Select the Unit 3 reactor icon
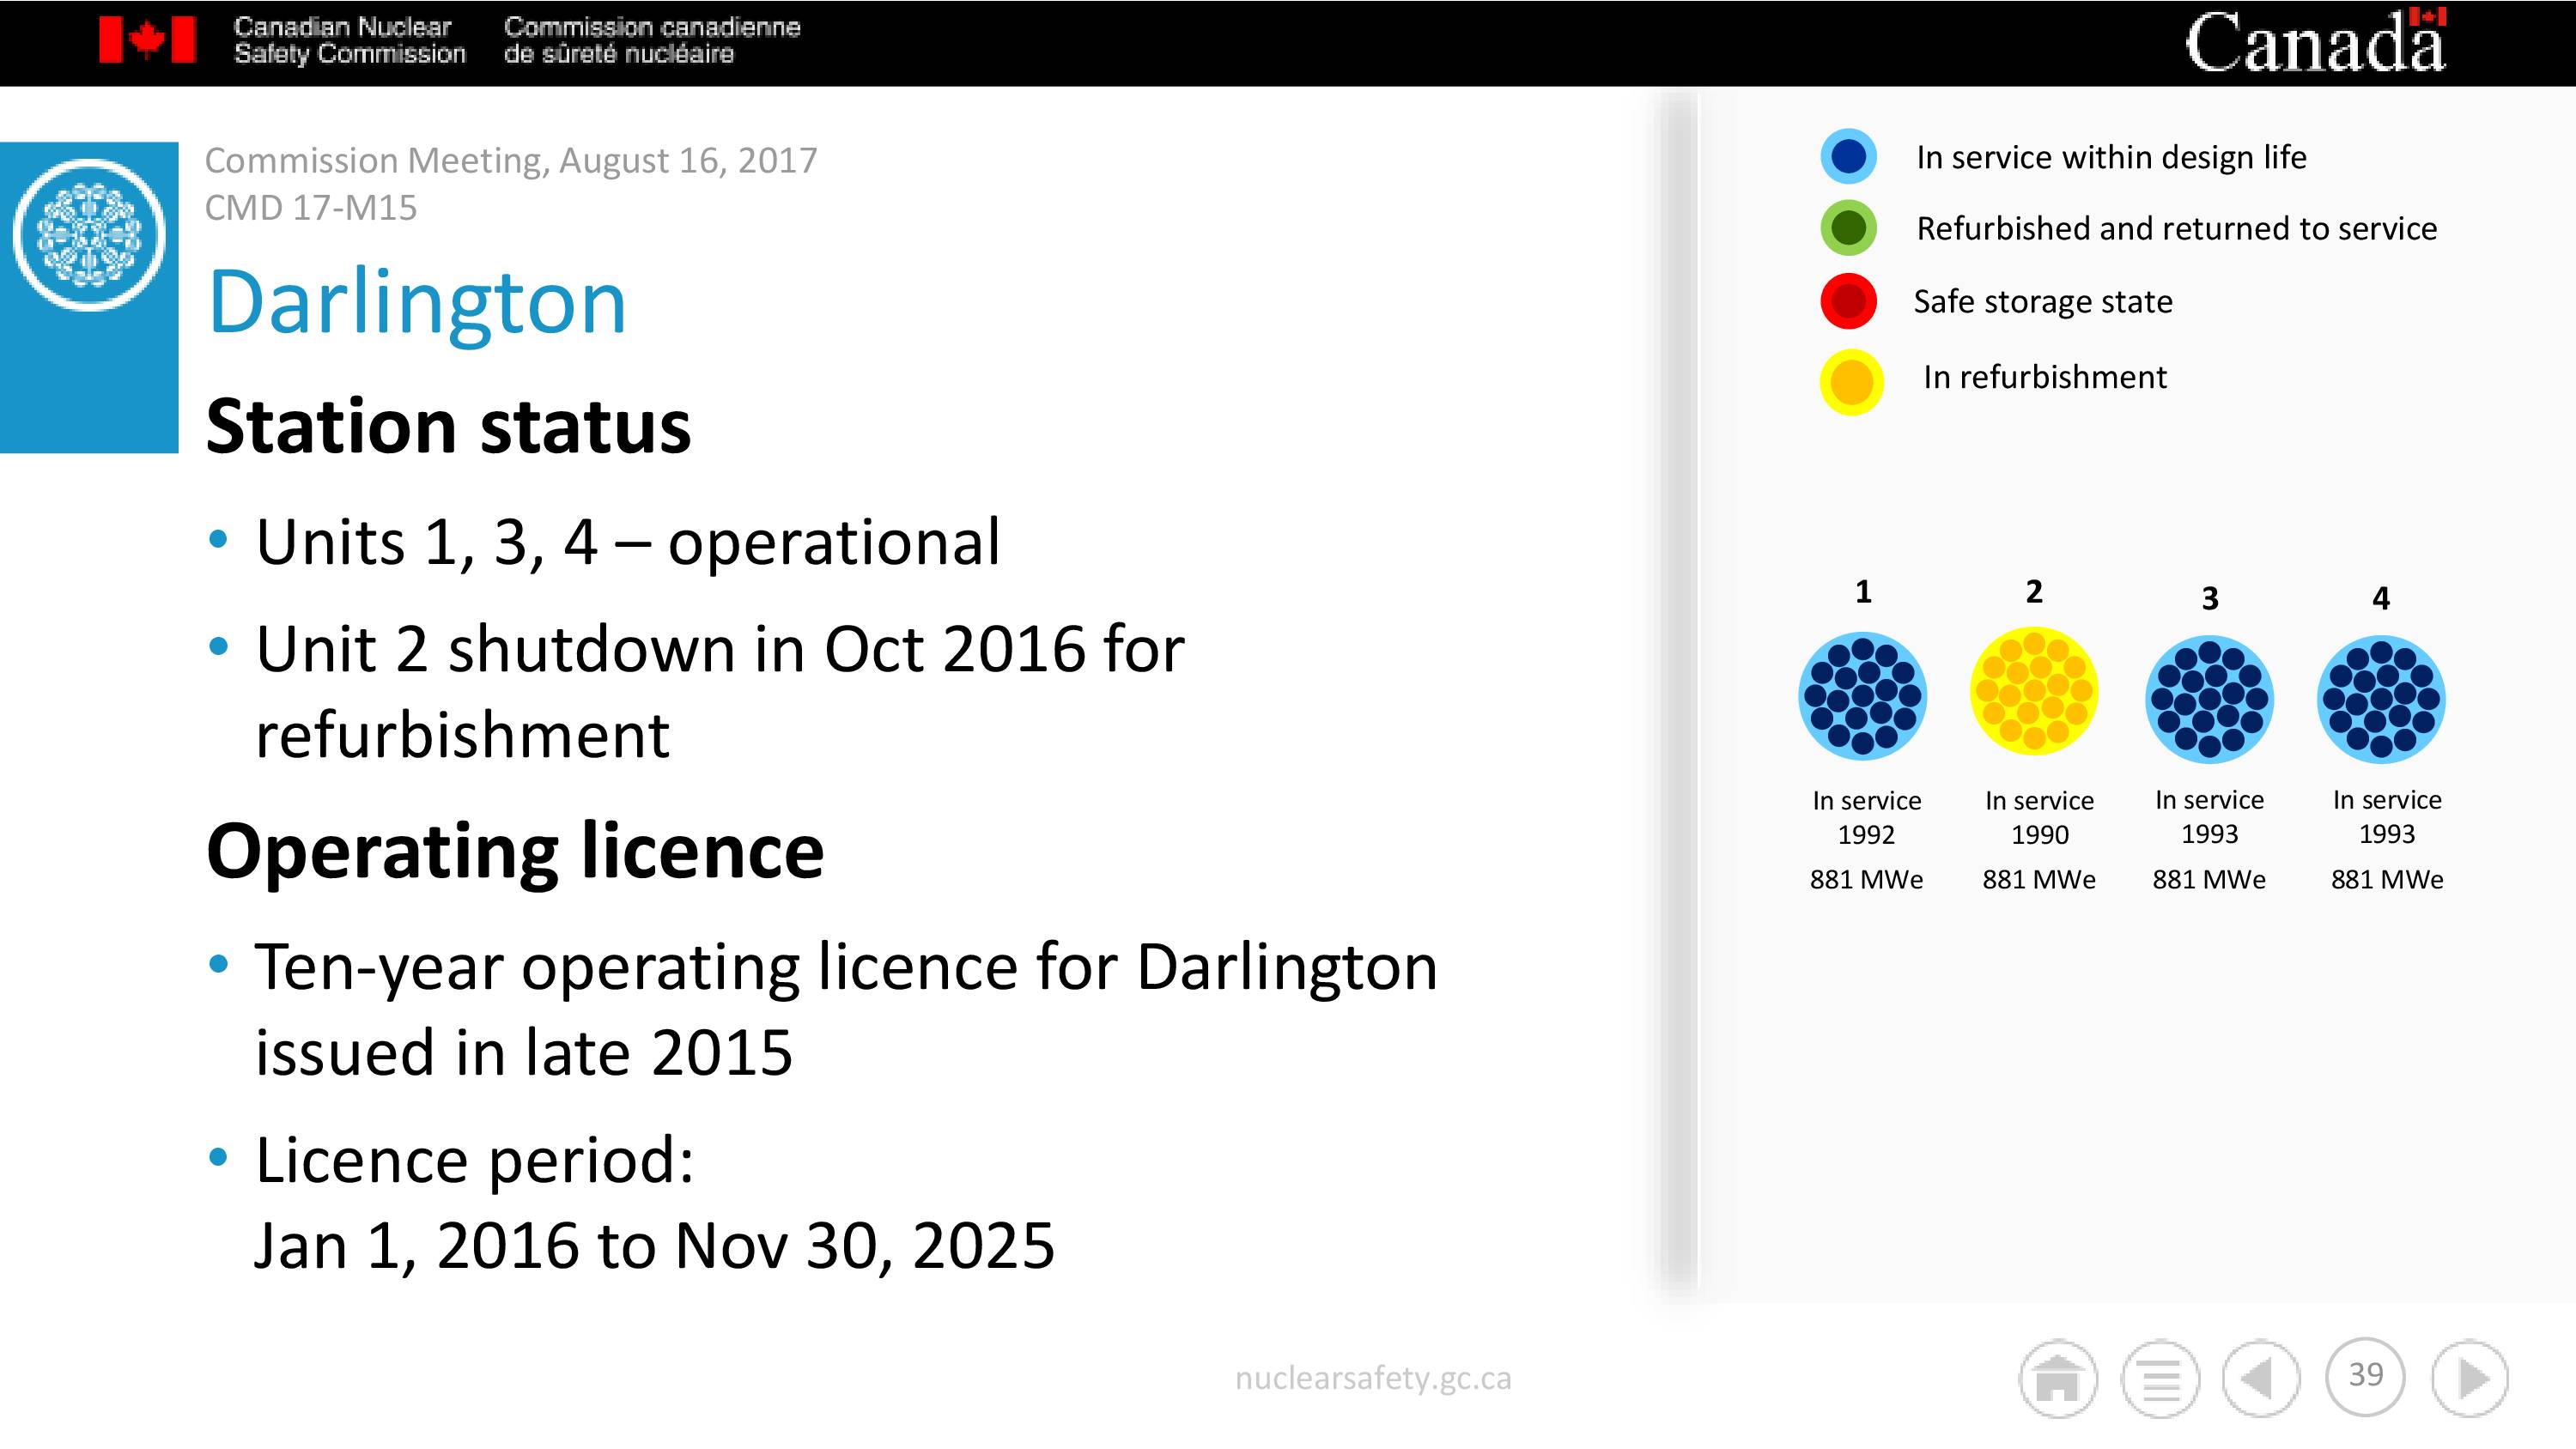This screenshot has height=1449, width=2576. pyautogui.click(x=2210, y=699)
